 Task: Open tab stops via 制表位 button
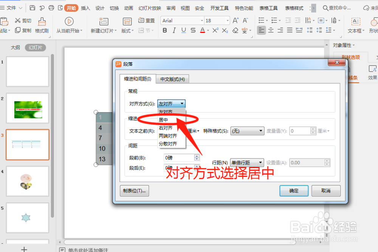[x=135, y=191]
